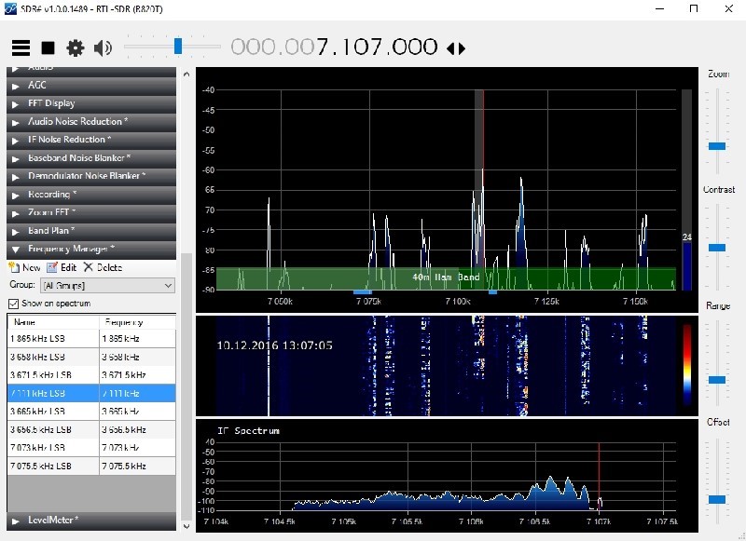Adjust the Offset slider
The image size is (746, 541).
(717, 499)
